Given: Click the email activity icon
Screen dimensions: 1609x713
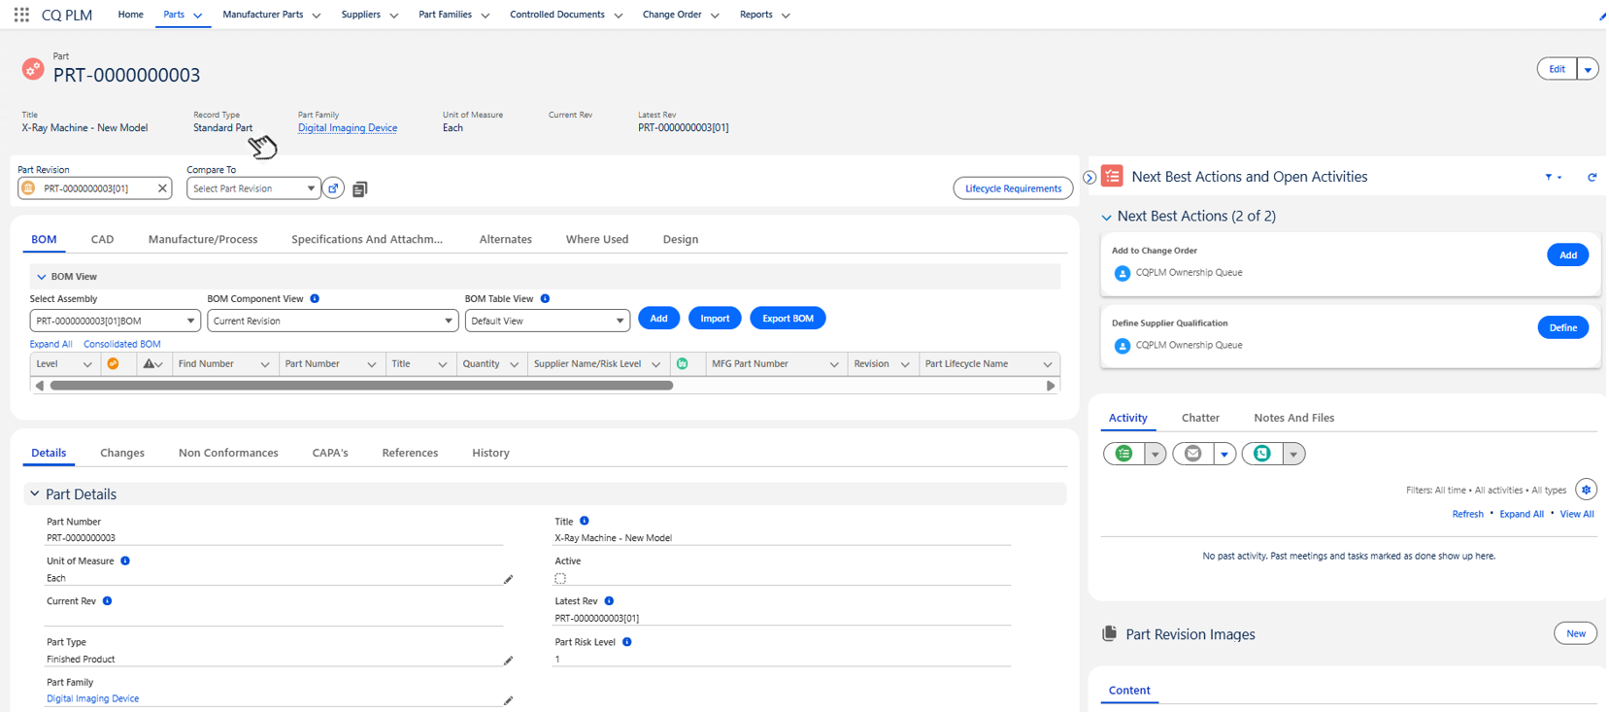Looking at the screenshot, I should (x=1193, y=454).
